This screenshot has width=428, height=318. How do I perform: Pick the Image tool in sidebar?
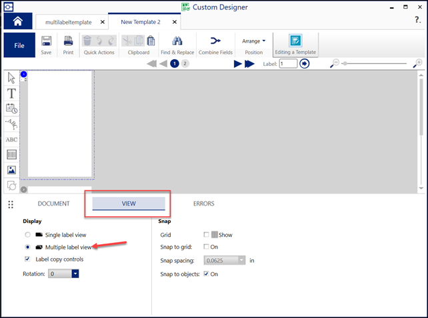[x=11, y=170]
